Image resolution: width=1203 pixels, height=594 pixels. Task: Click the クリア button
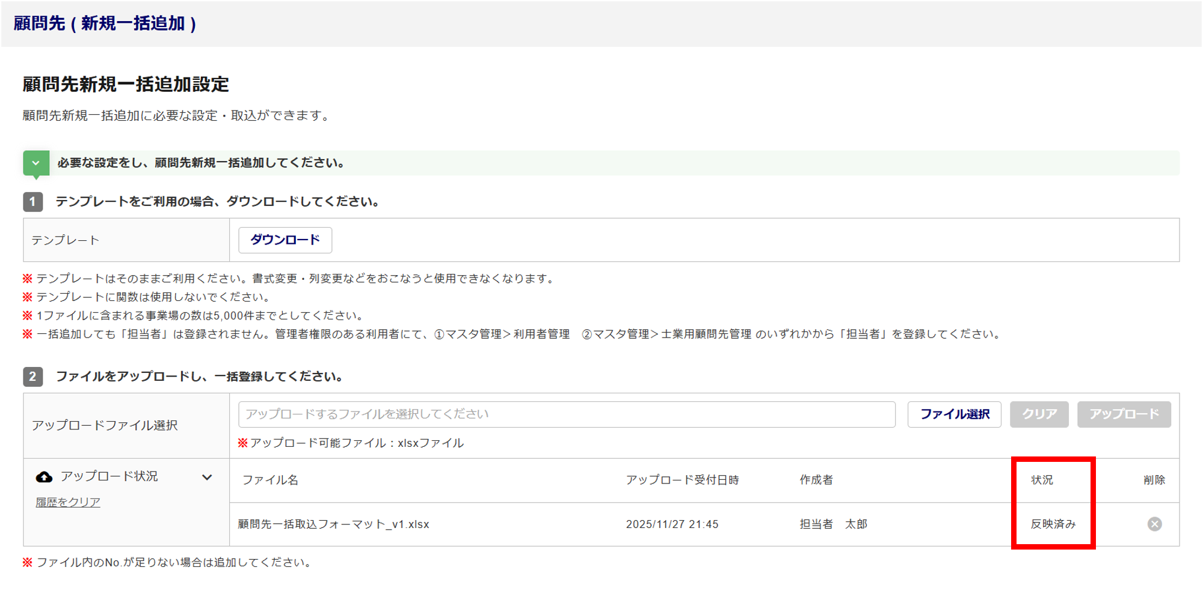1039,414
